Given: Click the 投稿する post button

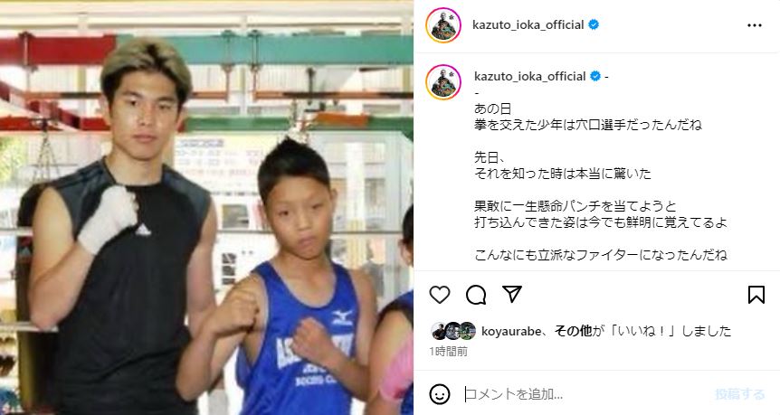Looking at the screenshot, I should click(x=739, y=394).
